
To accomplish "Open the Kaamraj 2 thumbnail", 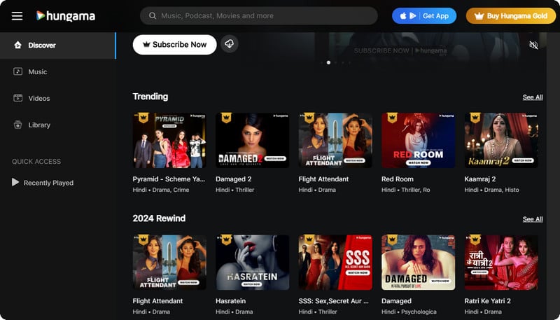I will pos(501,140).
